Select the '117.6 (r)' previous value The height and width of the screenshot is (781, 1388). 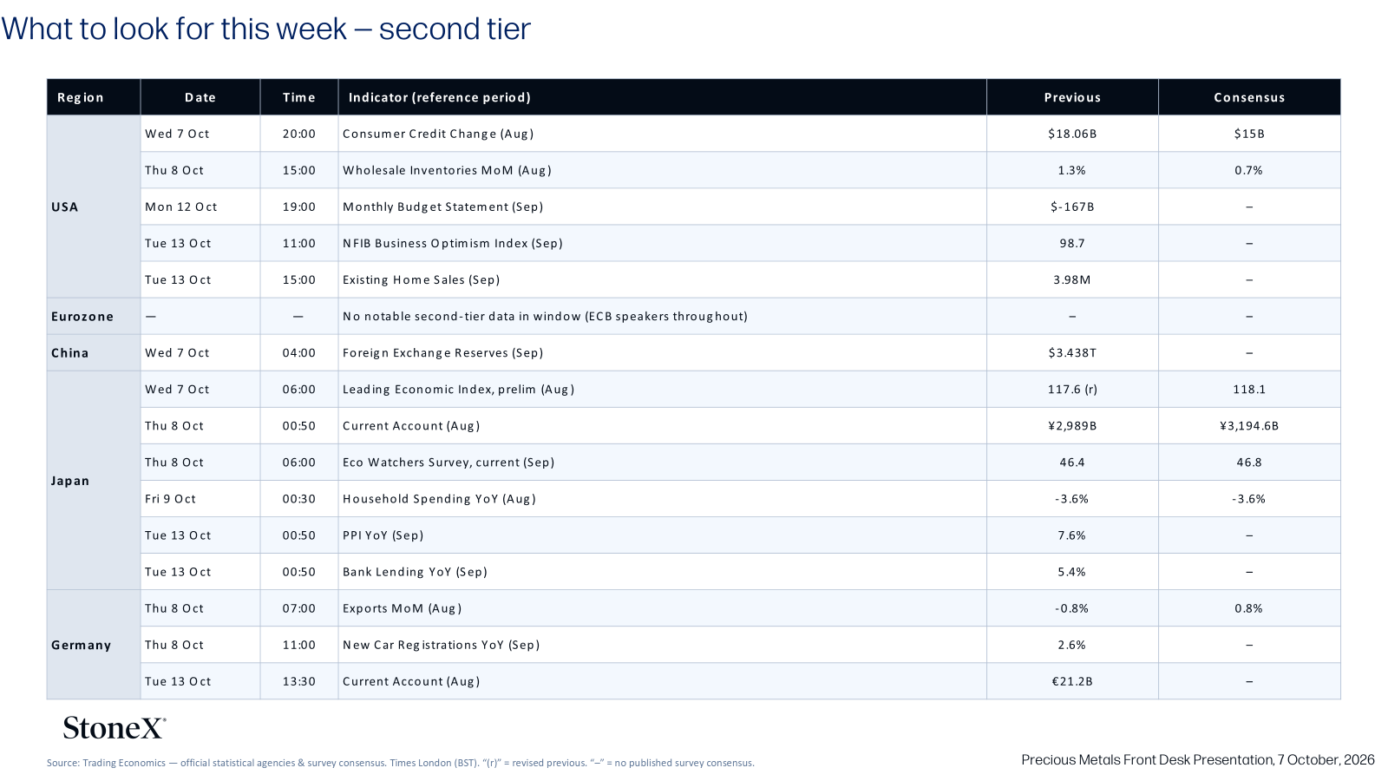point(1072,389)
